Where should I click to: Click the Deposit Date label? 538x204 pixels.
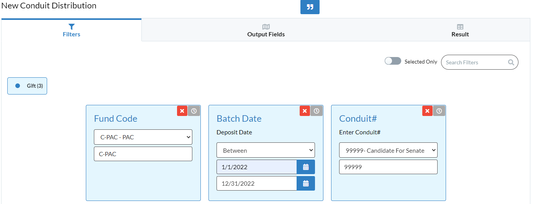pyautogui.click(x=234, y=132)
